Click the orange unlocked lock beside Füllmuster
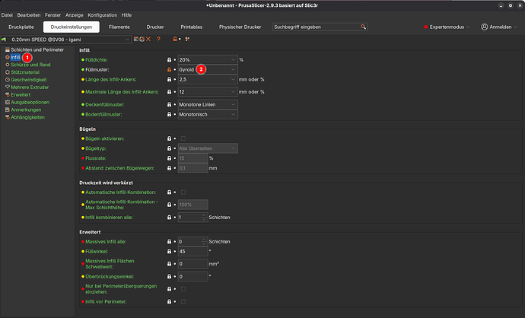This screenshot has height=318, width=525. [169, 69]
